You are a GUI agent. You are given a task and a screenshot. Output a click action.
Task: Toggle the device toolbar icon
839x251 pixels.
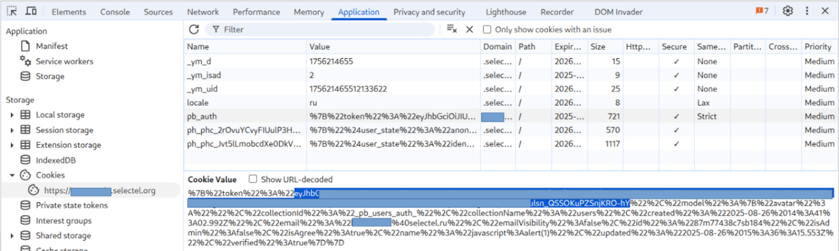31,11
